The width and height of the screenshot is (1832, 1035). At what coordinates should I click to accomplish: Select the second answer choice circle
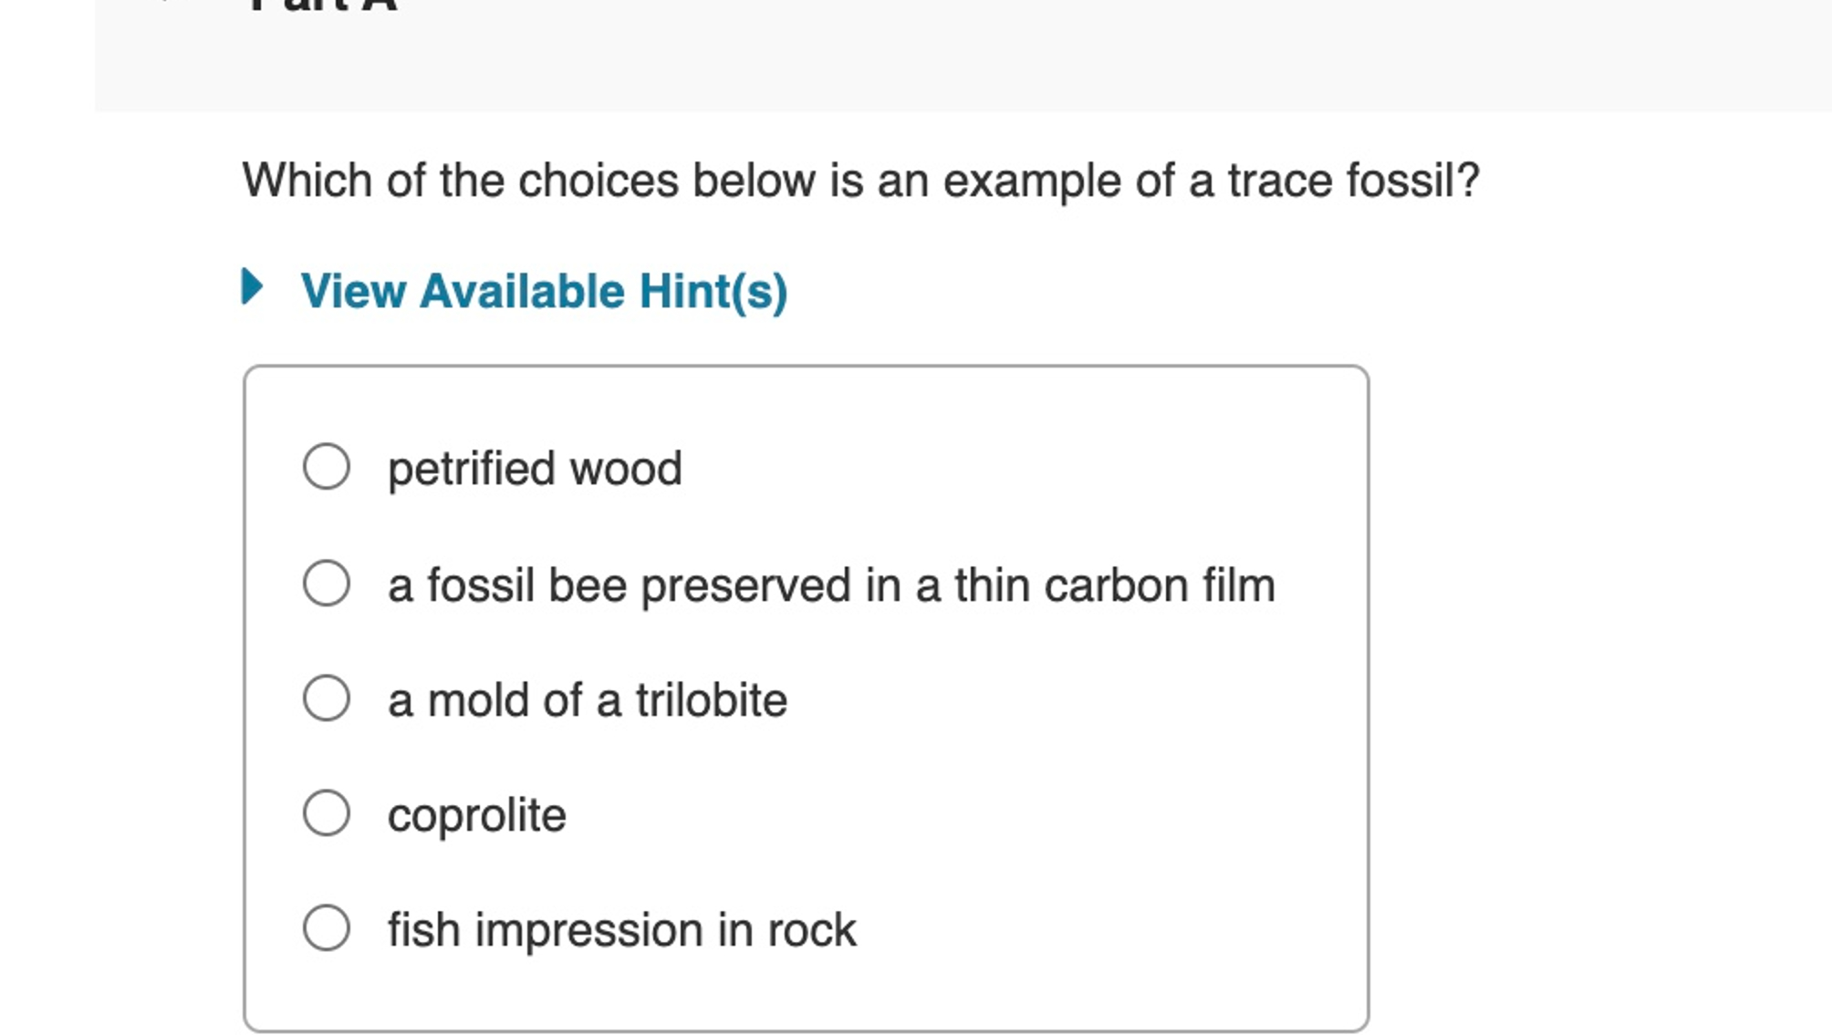click(x=326, y=585)
